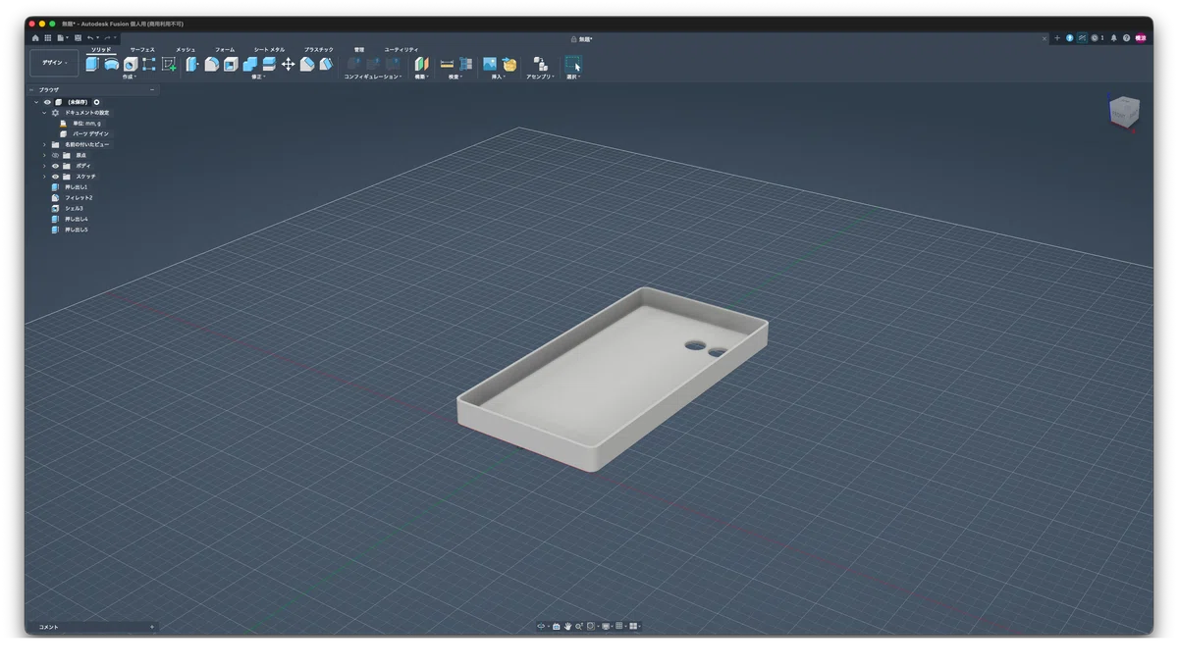Toggle visibility eye of (未保存) root component
The height and width of the screenshot is (667, 1178).
click(x=47, y=102)
